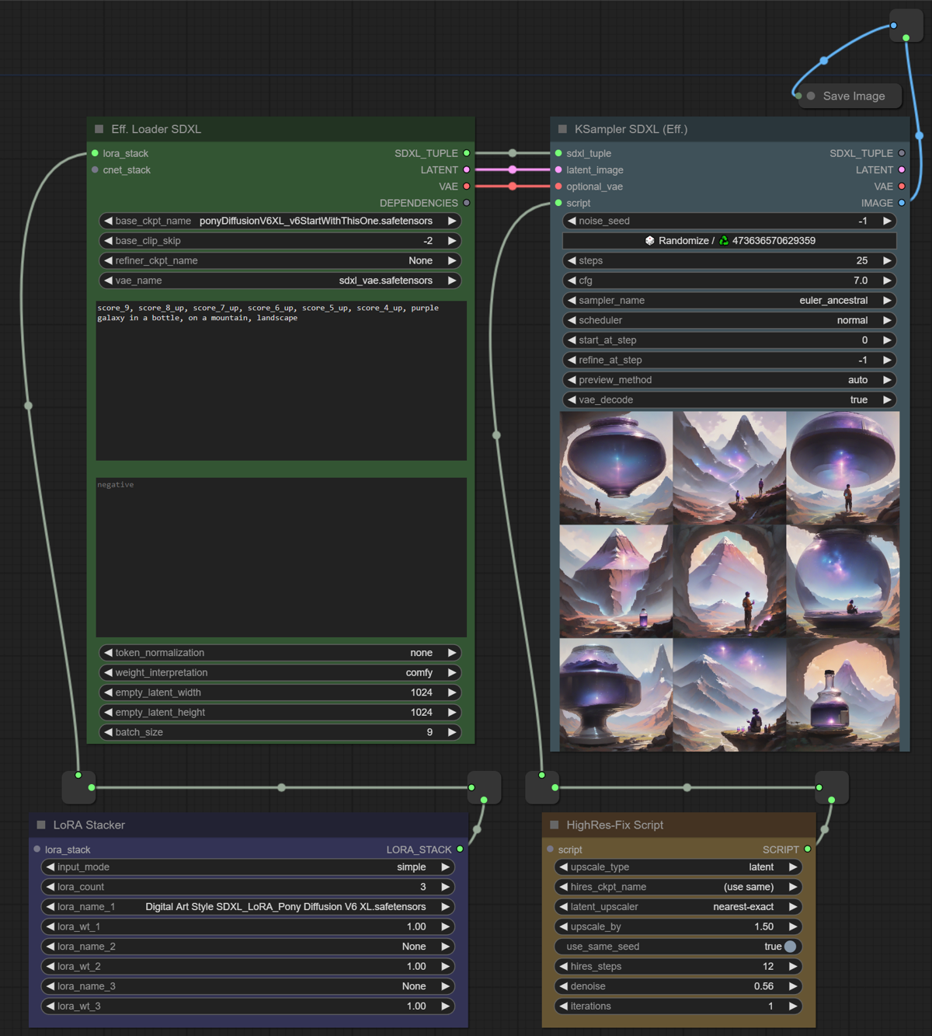Select the bottle image in the preview grid

[843, 694]
